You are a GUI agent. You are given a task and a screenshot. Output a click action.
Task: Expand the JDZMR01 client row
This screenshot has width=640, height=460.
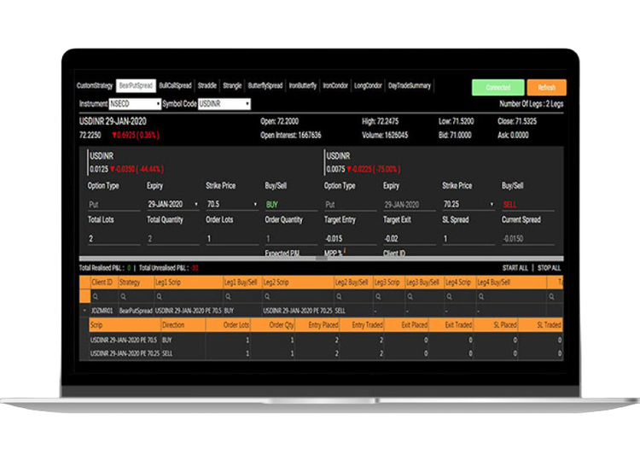tap(84, 311)
